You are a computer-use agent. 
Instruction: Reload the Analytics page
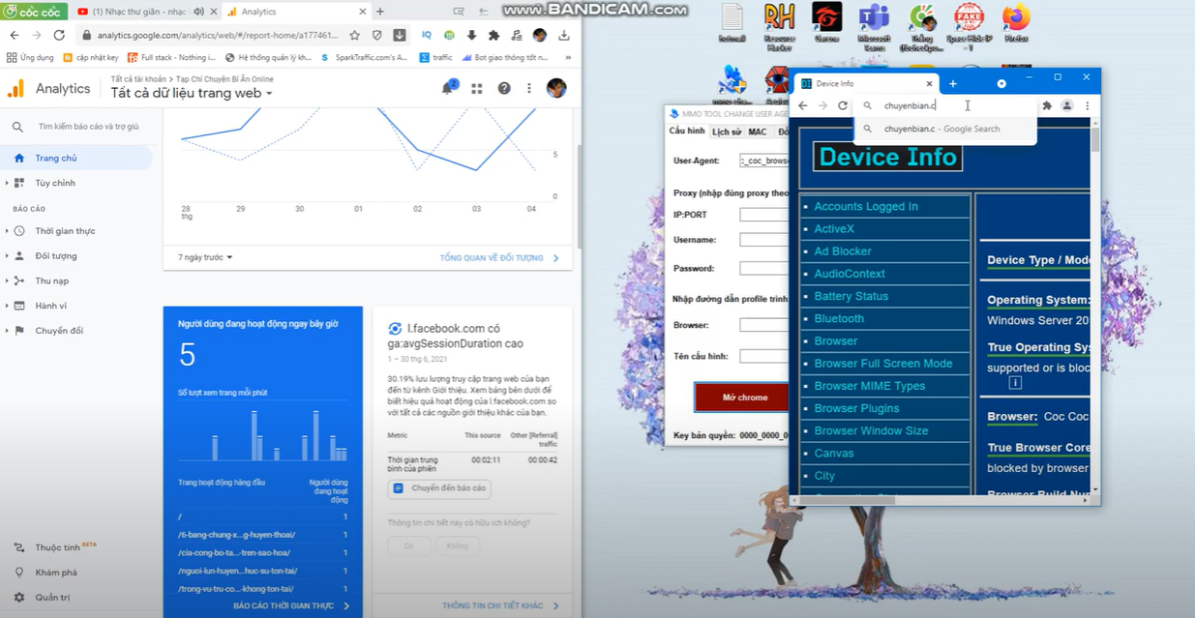coord(59,35)
